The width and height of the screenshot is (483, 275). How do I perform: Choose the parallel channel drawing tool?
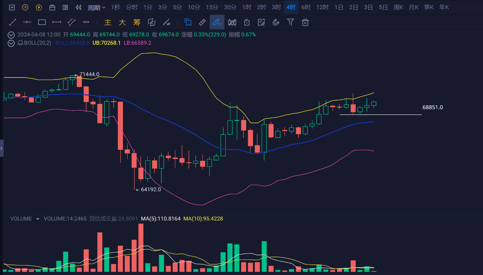click(x=71, y=22)
